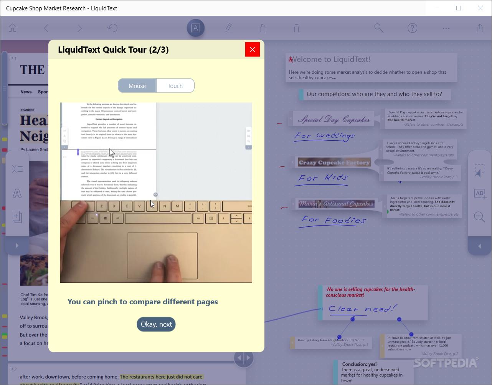Click the workspace divider left-right handle

(244, 358)
